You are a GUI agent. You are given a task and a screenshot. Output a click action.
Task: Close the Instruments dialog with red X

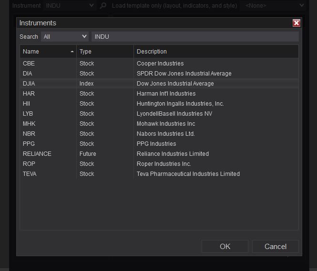[x=296, y=23]
